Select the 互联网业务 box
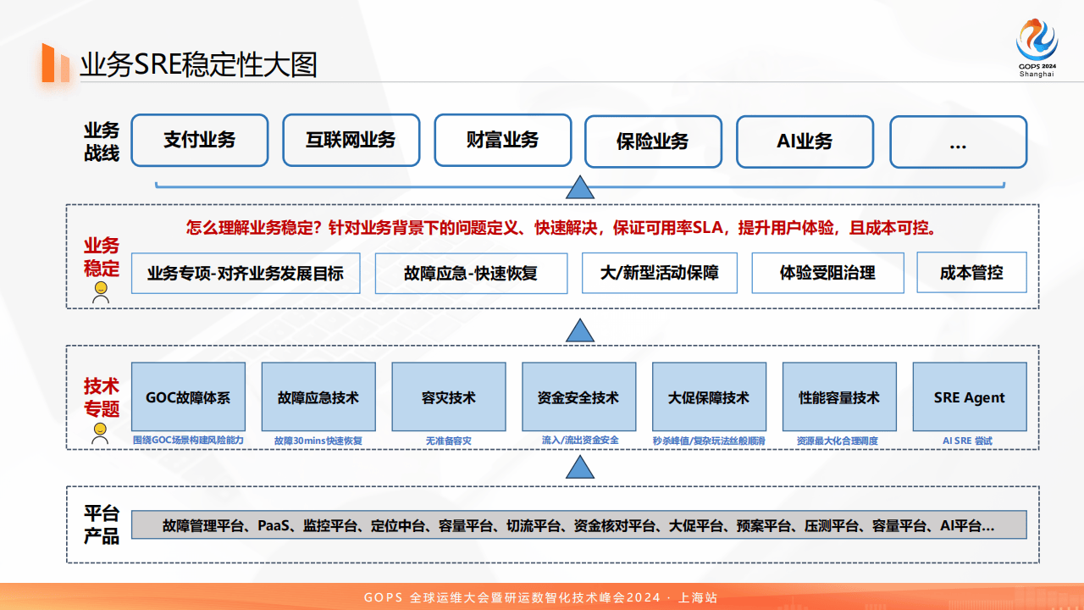1084x610 pixels. click(x=351, y=141)
